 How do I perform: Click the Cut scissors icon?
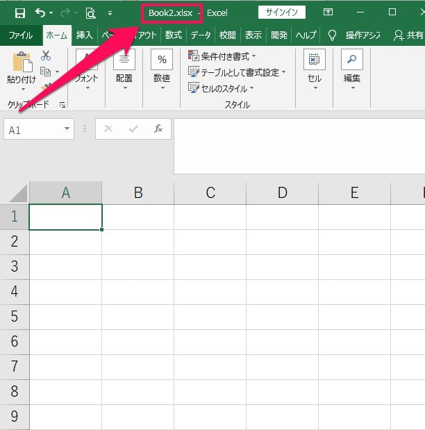(x=46, y=56)
